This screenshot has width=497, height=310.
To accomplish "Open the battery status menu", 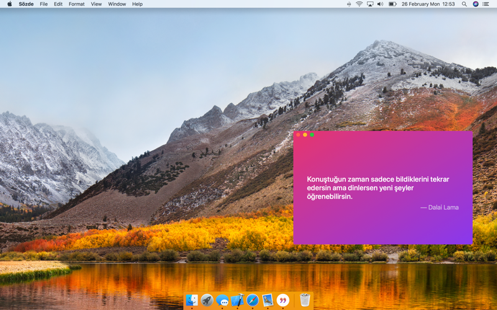I will click(x=393, y=4).
